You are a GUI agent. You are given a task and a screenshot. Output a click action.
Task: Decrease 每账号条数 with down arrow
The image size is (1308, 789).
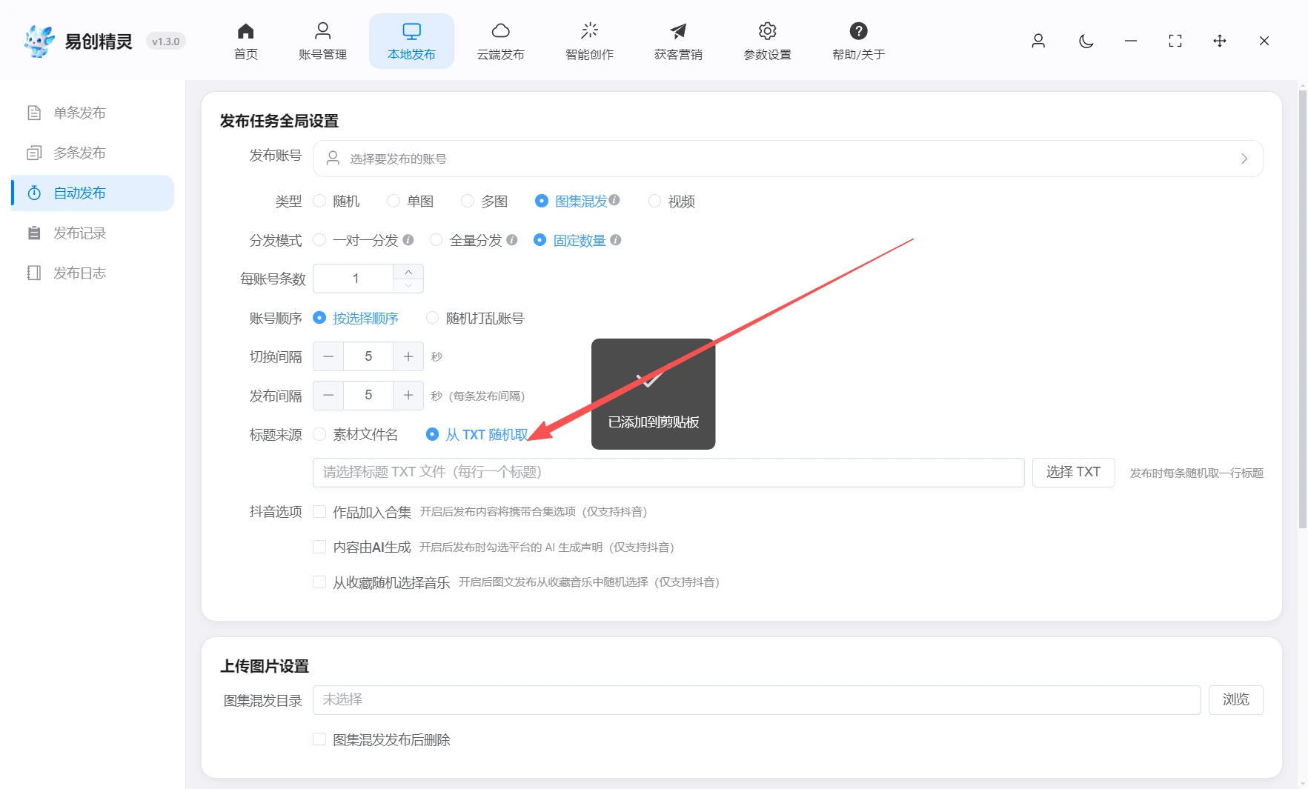point(408,285)
